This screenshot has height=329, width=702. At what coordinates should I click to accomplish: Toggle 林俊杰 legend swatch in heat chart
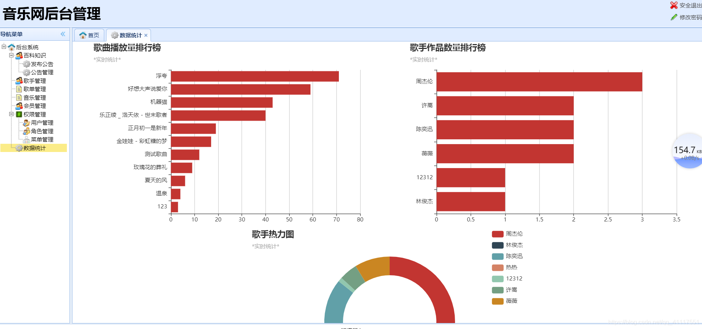[x=498, y=245]
